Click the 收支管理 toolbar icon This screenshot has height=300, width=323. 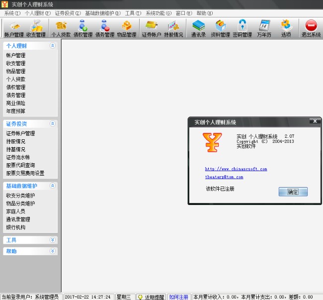pyautogui.click(x=36, y=28)
